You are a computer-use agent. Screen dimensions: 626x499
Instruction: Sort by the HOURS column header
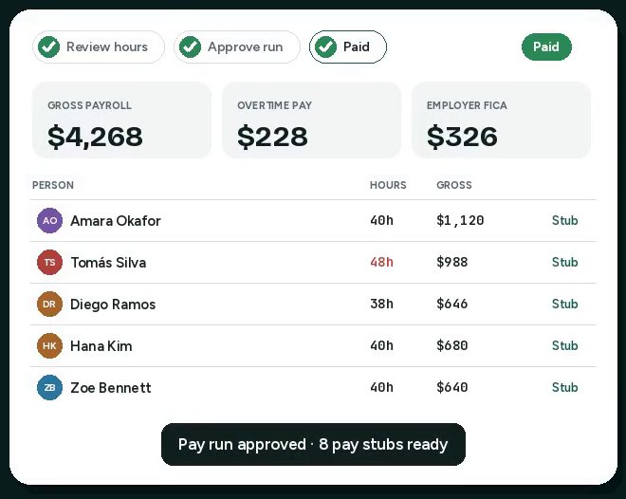point(388,185)
